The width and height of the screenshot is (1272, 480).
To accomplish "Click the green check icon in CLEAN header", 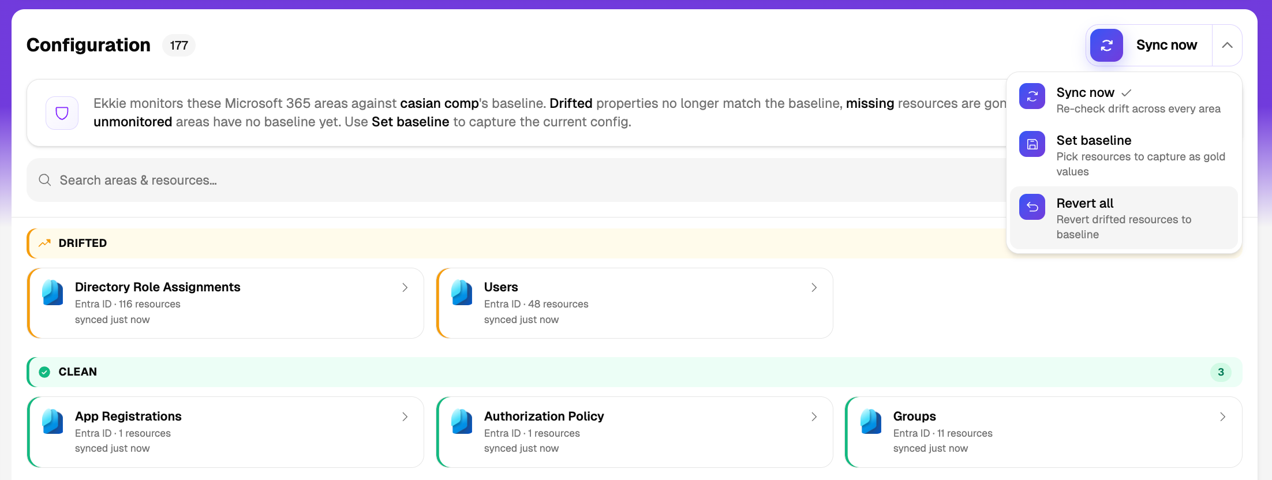I will pos(44,372).
